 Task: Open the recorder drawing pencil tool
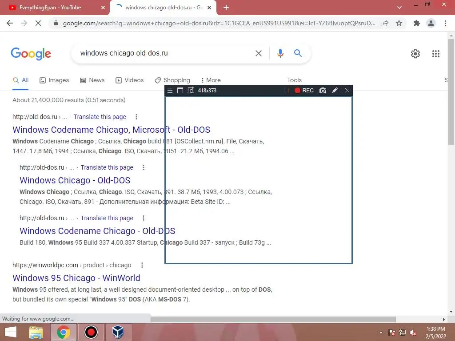point(335,91)
